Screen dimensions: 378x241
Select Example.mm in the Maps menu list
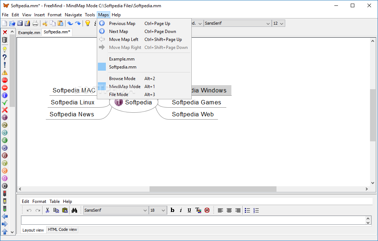coord(144,59)
